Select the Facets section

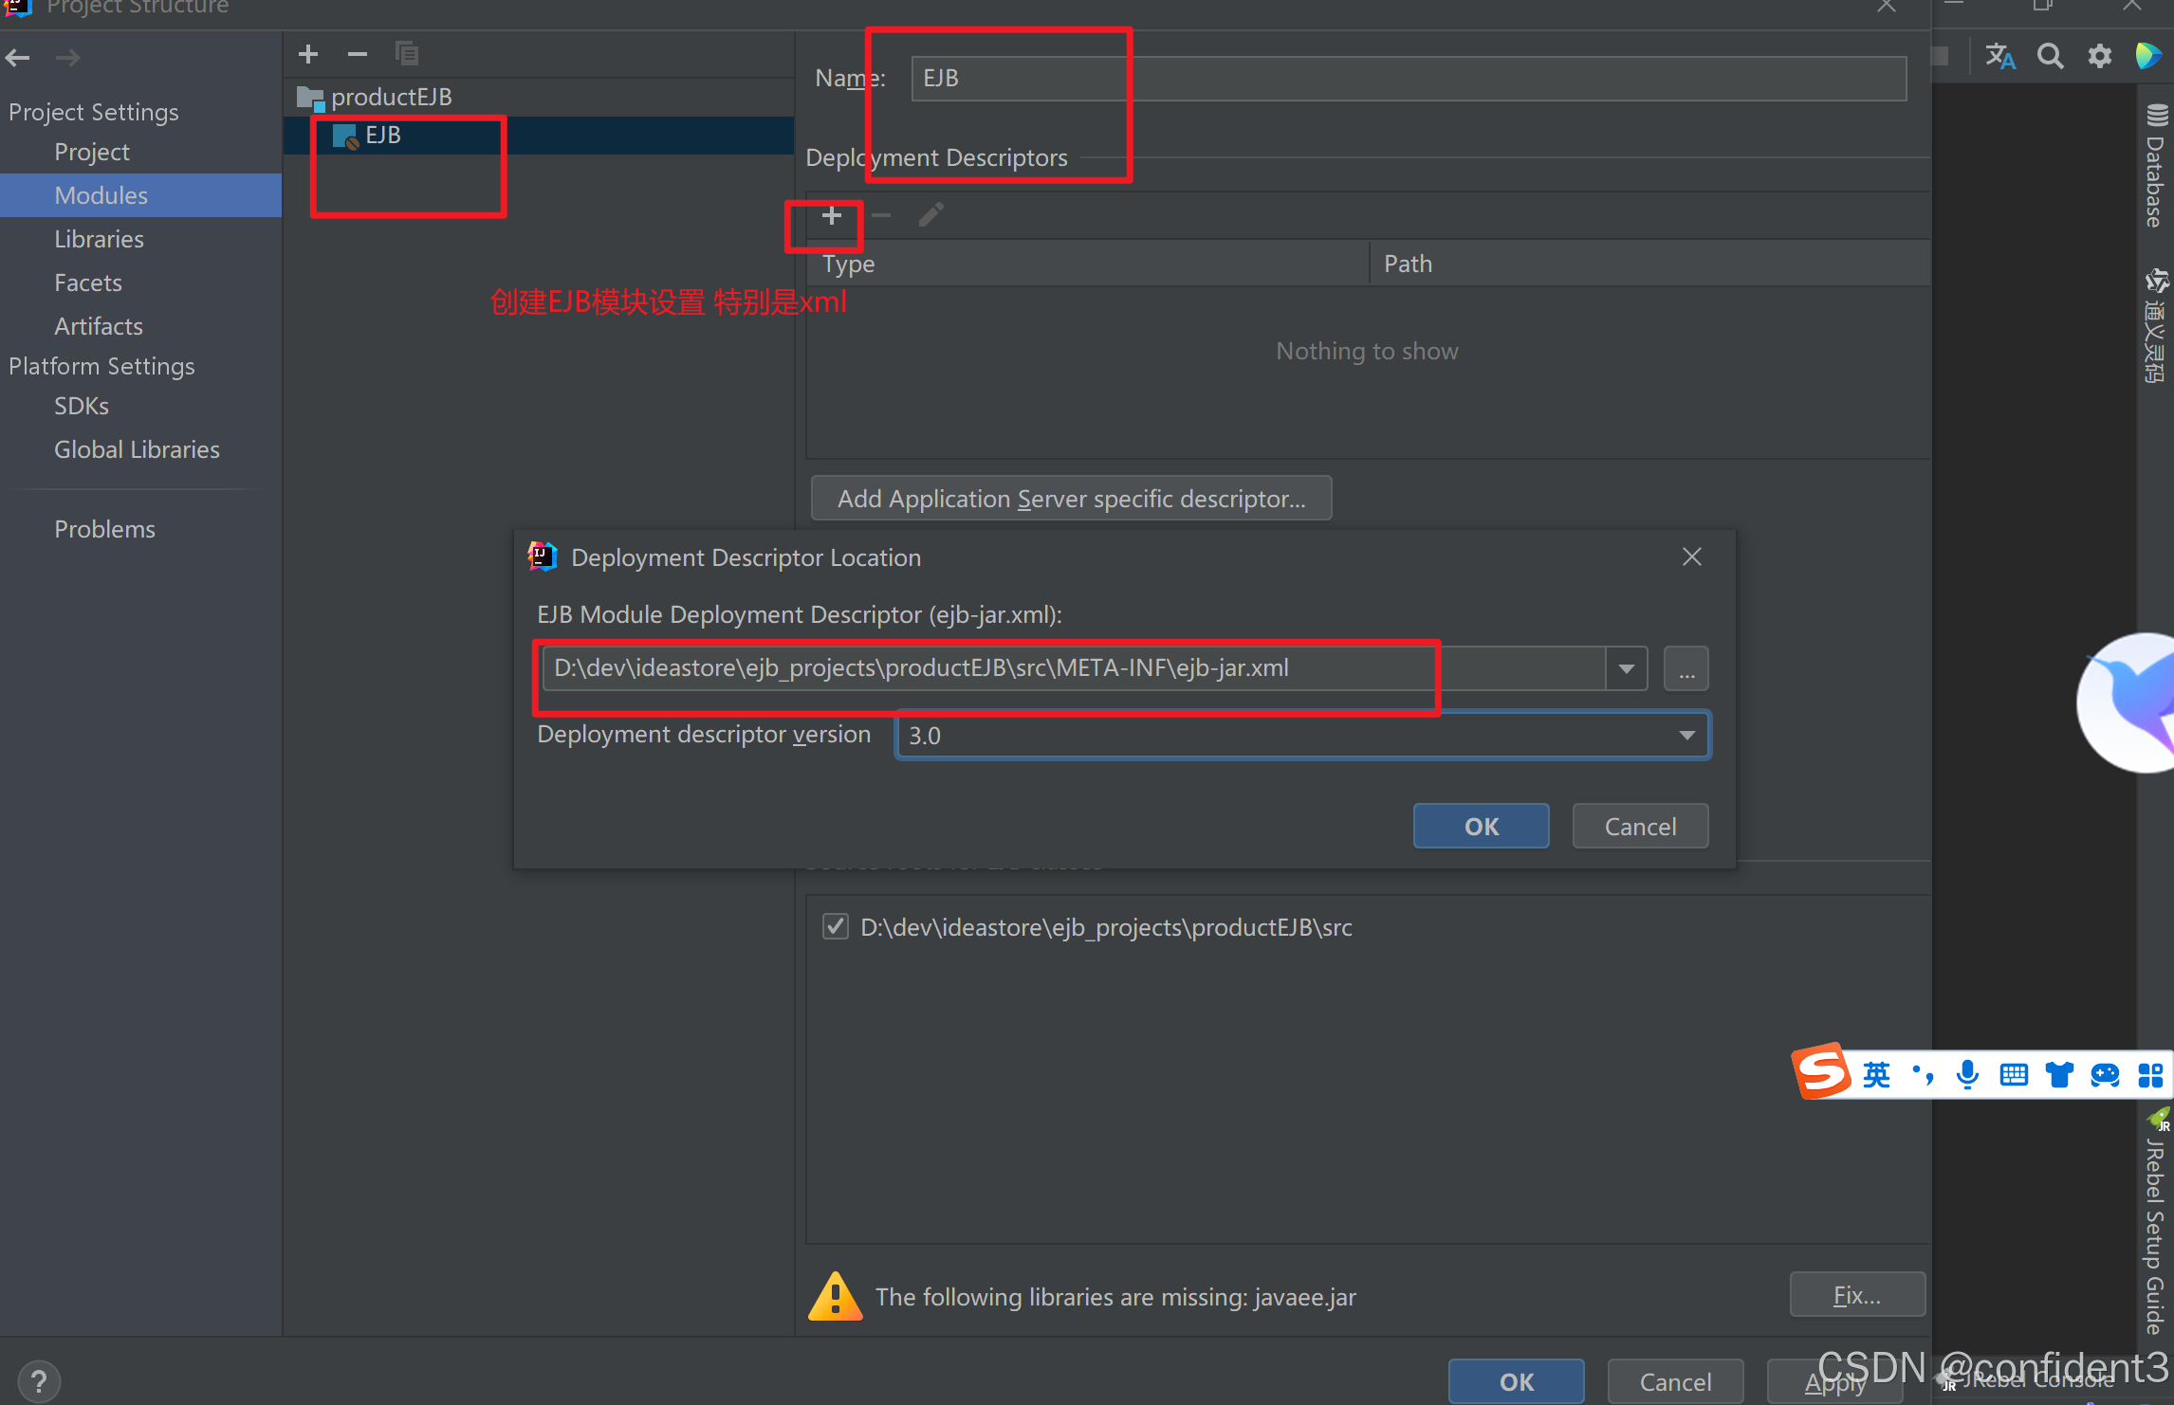[88, 283]
